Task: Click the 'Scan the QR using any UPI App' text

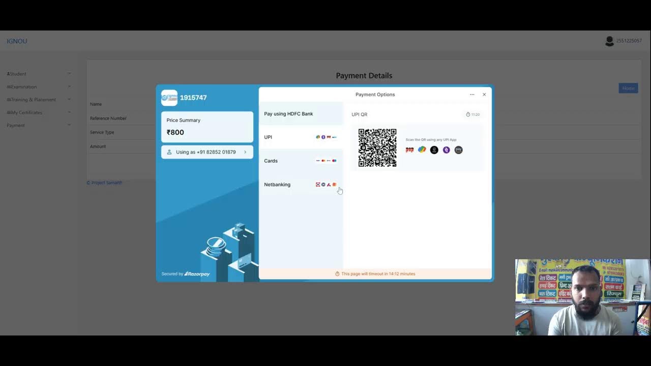Action: pyautogui.click(x=431, y=140)
